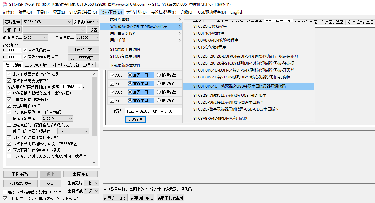375x203 pixels.
Task: Switch to the 程序加密后传输 tab
Action: [66, 65]
